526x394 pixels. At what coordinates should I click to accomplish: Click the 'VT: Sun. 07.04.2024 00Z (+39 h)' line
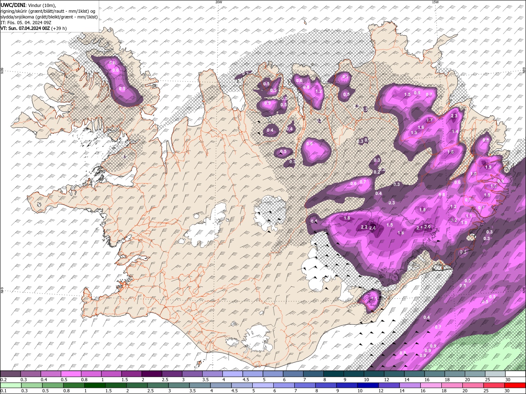34,28
